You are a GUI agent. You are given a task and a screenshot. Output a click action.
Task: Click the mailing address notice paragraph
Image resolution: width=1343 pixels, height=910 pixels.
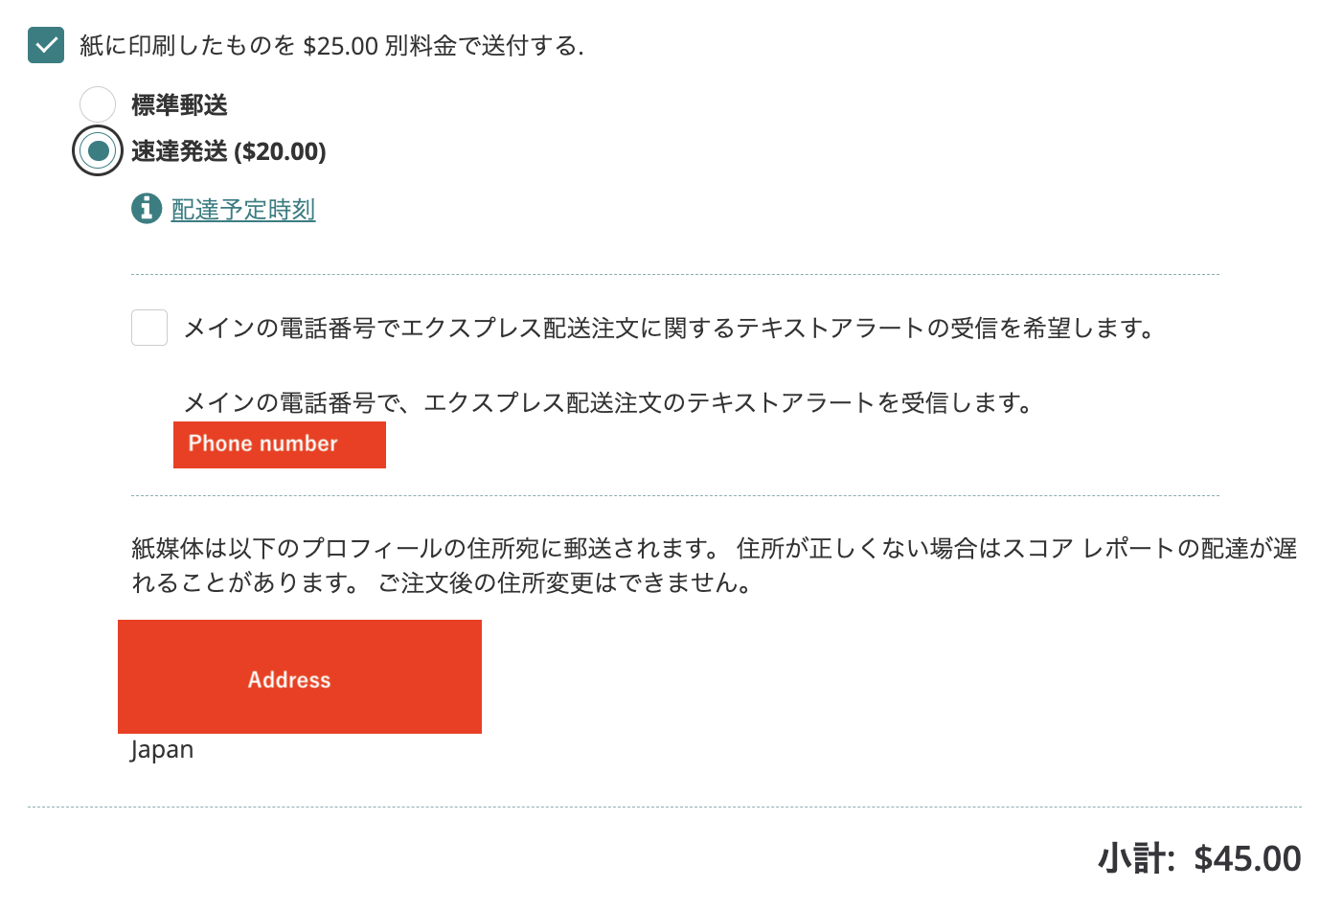pyautogui.click(x=714, y=549)
